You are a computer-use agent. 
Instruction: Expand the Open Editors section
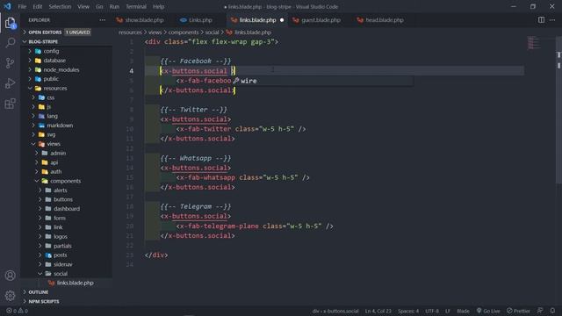tap(66, 32)
